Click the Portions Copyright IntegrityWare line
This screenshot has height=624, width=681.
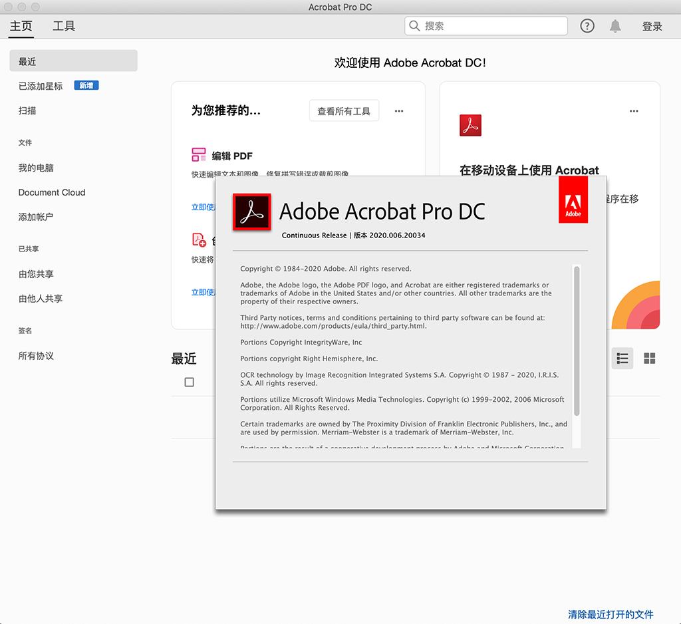click(301, 342)
